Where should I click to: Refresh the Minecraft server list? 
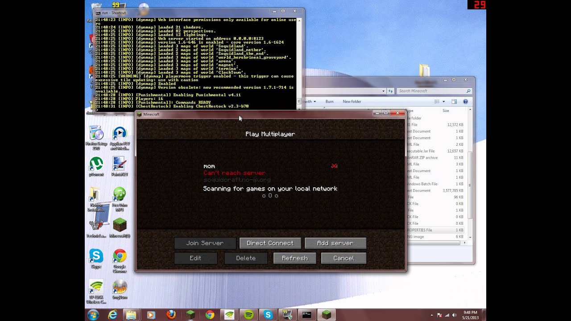pos(294,258)
